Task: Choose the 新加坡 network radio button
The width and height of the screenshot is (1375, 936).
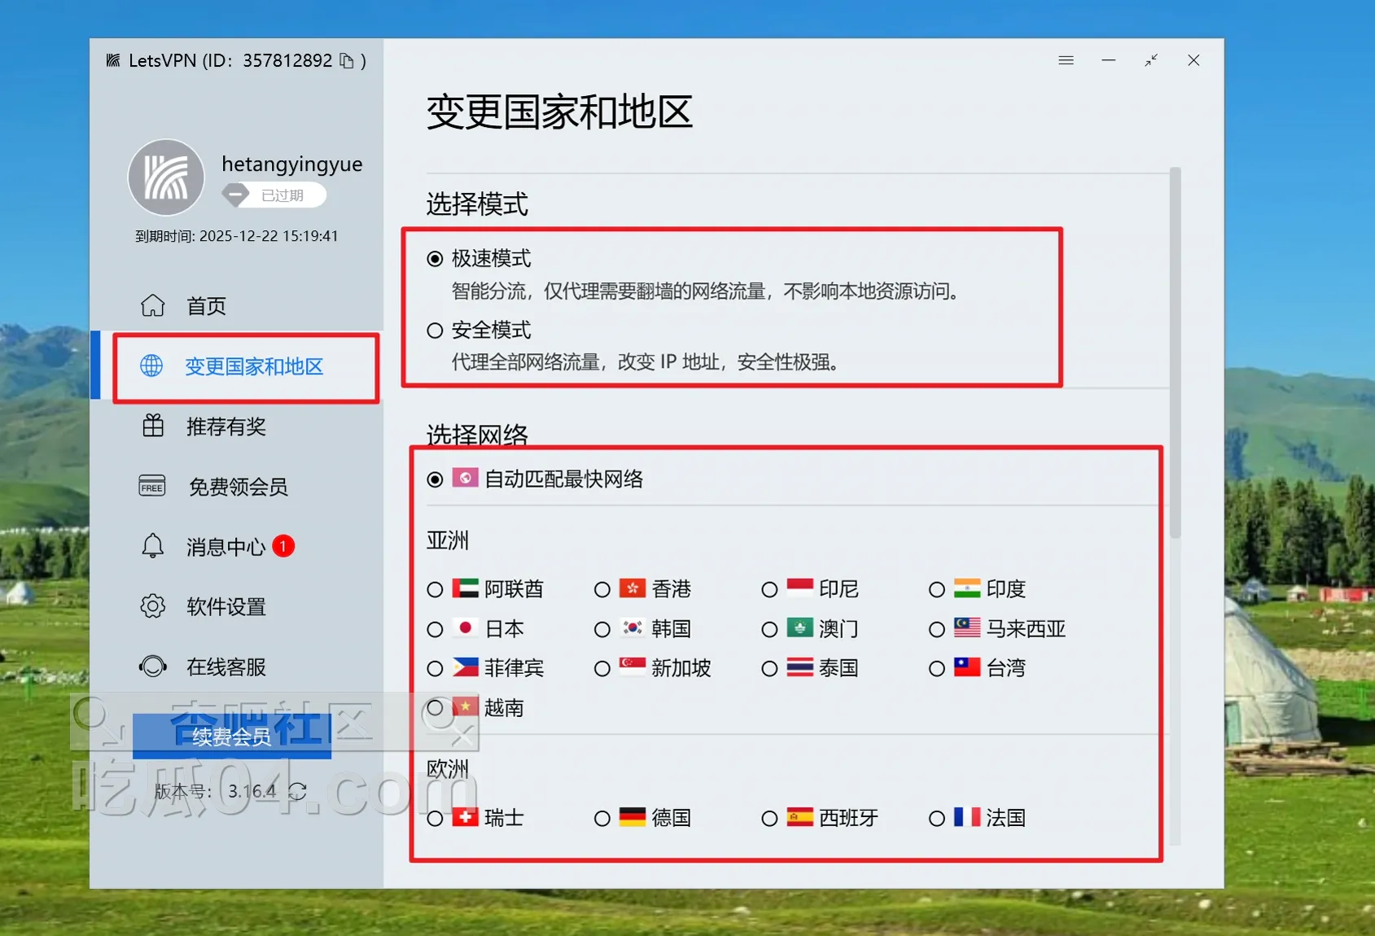Action: click(602, 668)
